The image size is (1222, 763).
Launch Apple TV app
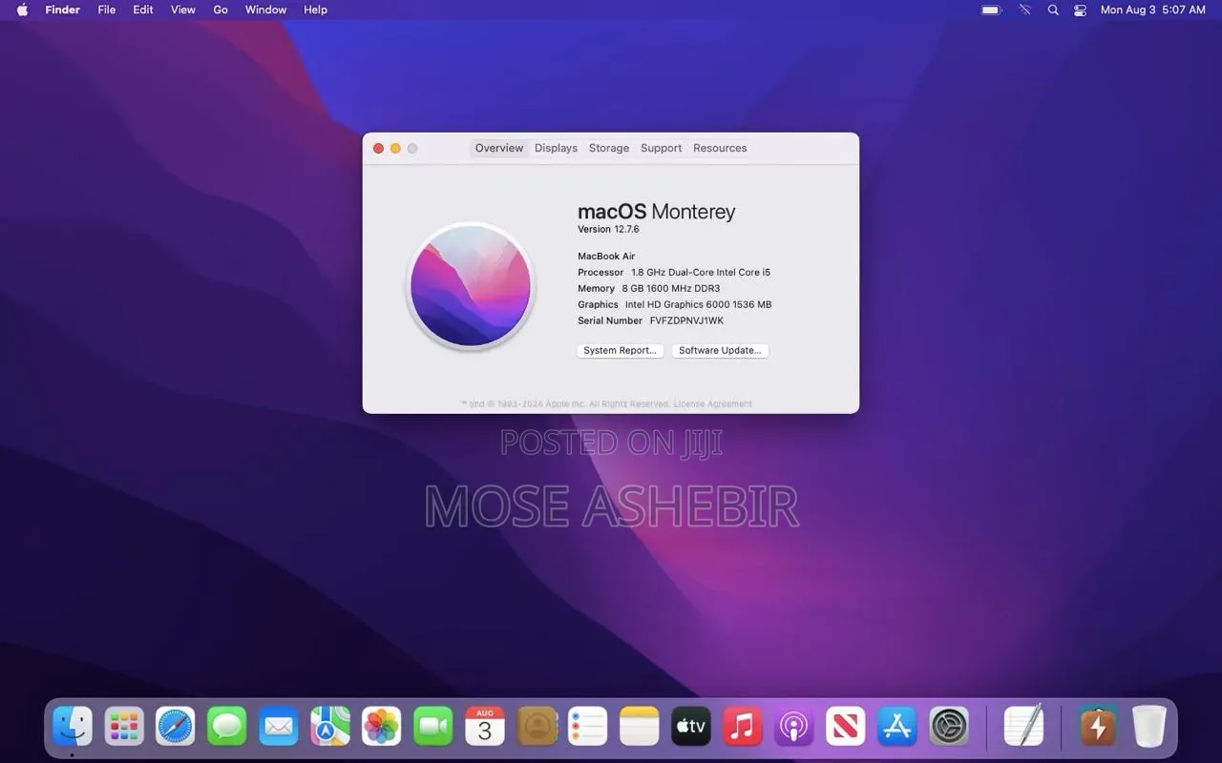point(691,727)
